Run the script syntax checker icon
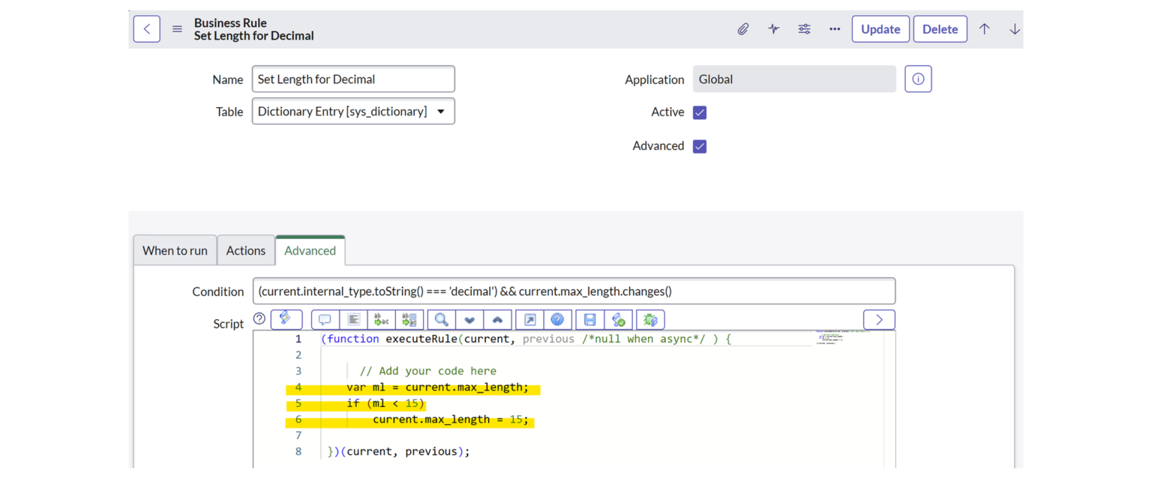Image resolution: width=1152 pixels, height=478 pixels. 619,319
